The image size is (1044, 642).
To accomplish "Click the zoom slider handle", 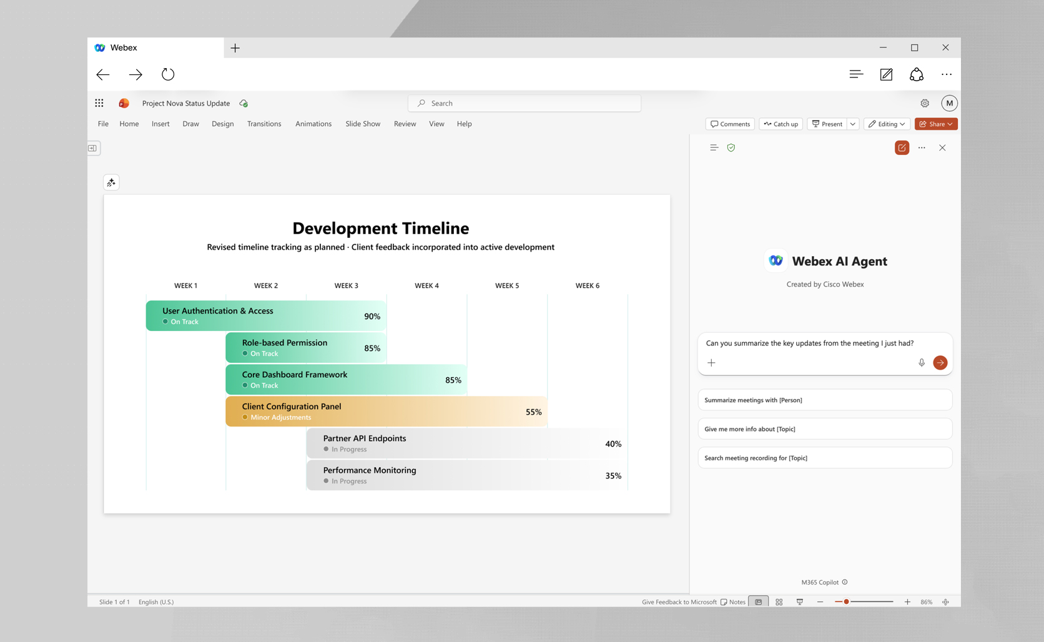I will [846, 602].
